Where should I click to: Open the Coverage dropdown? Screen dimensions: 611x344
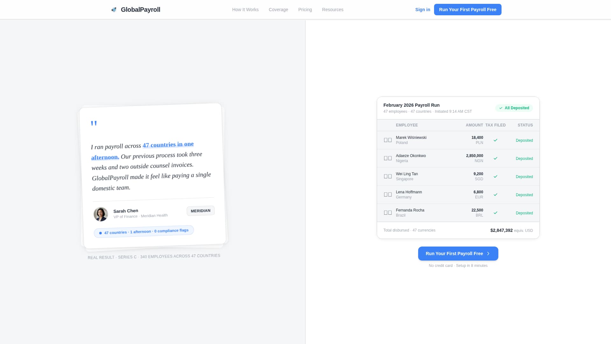(278, 10)
